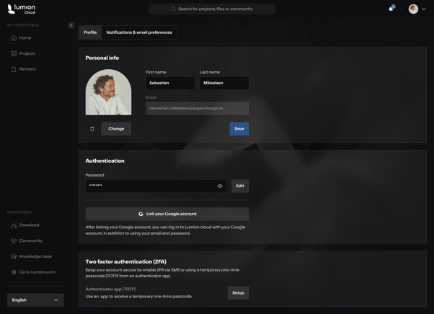434x314 pixels.
Task: Open the English language dropdown
Action: tap(35, 300)
